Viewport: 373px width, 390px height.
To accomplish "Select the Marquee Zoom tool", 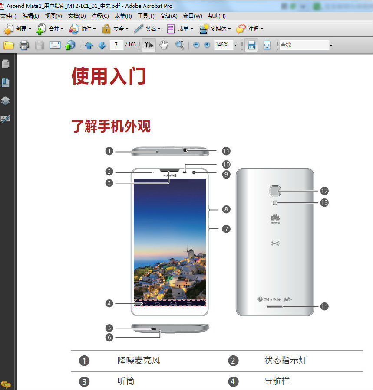I will [179, 45].
